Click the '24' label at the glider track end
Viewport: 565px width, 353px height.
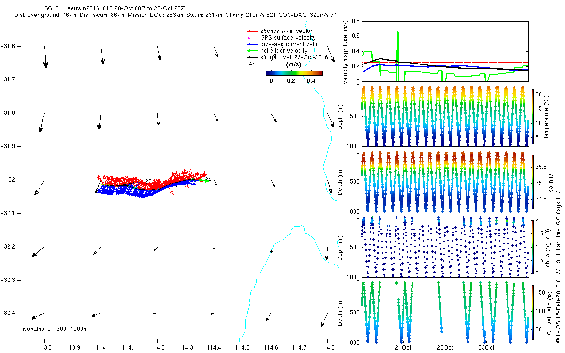pyautogui.click(x=208, y=180)
